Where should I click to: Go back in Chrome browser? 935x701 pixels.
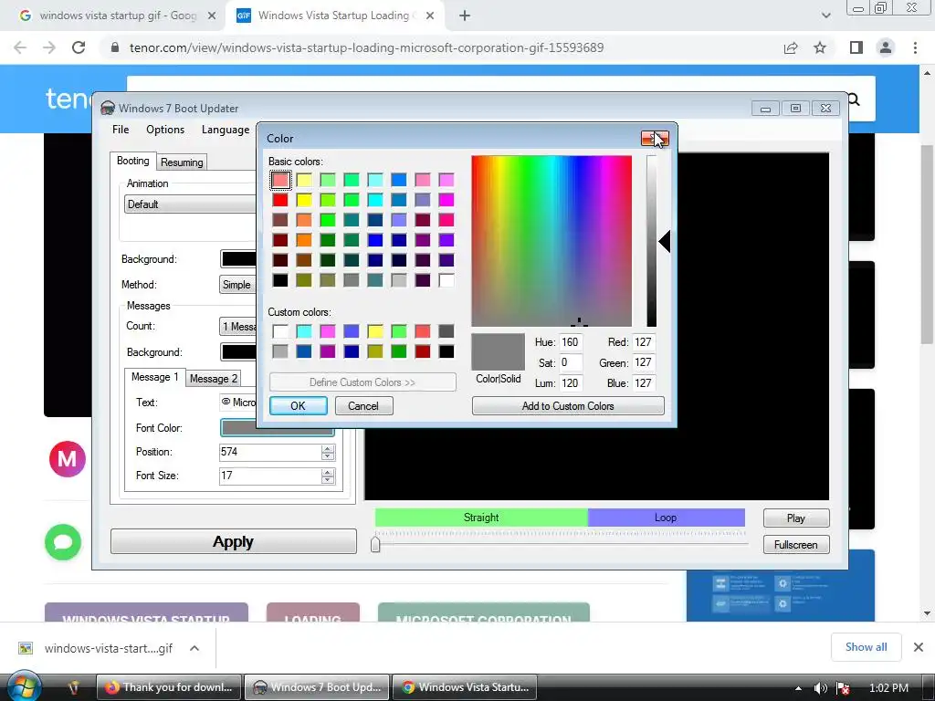(x=20, y=47)
